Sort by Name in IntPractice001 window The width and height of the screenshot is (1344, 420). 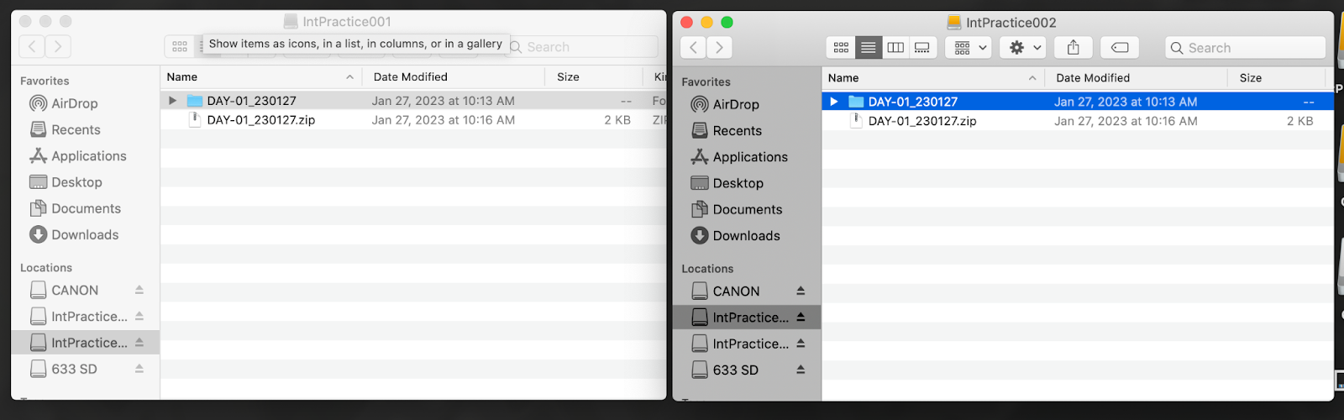182,77
